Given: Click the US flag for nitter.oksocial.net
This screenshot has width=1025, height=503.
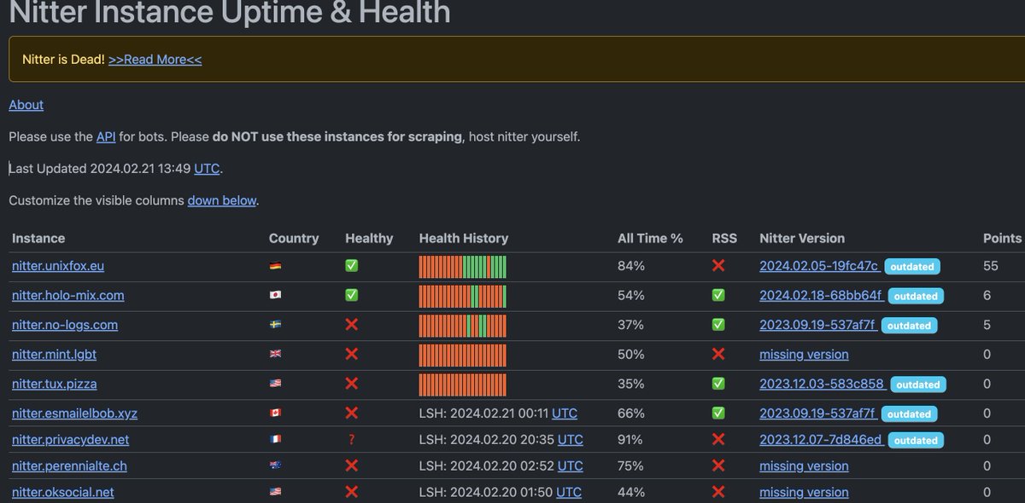Looking at the screenshot, I should [x=275, y=492].
